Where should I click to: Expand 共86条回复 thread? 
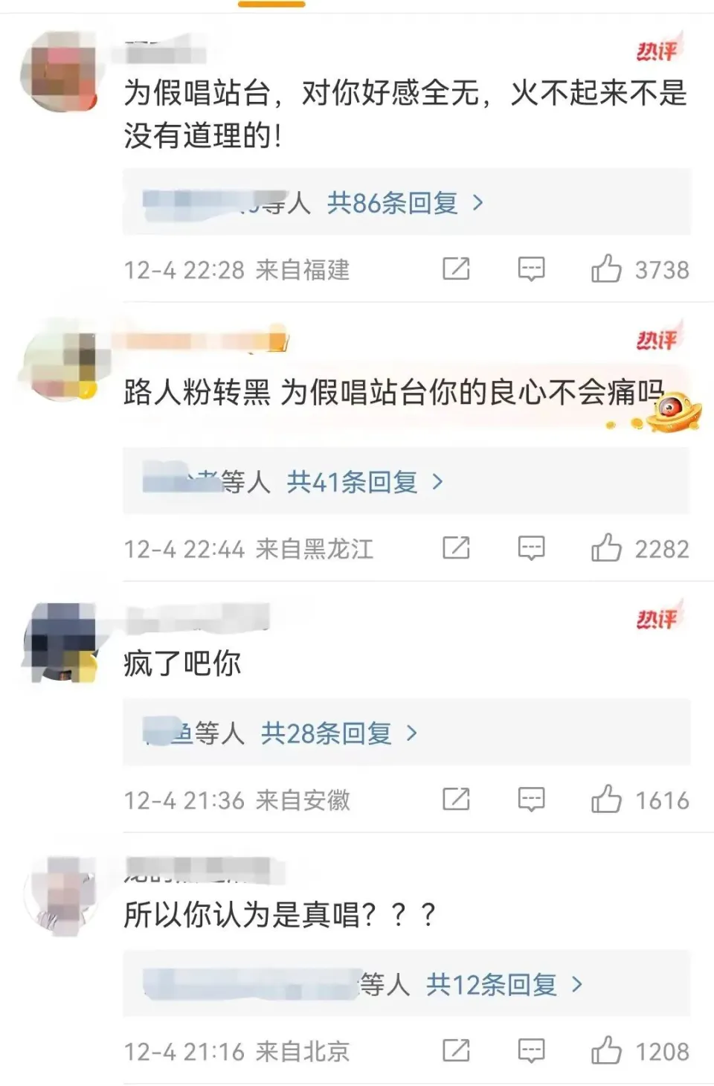pyautogui.click(x=405, y=202)
